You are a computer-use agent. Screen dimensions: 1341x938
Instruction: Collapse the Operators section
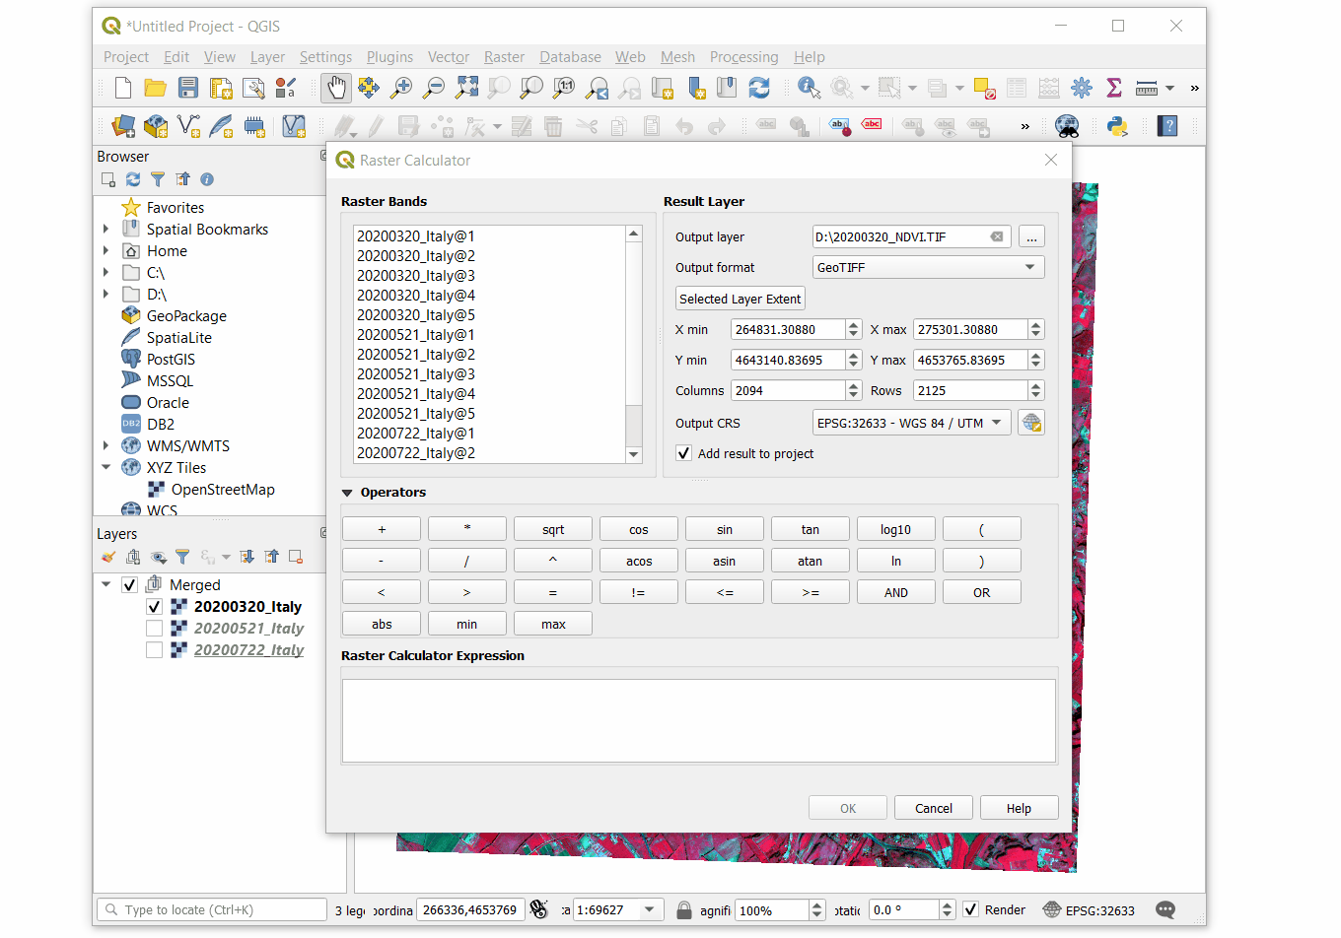347,493
